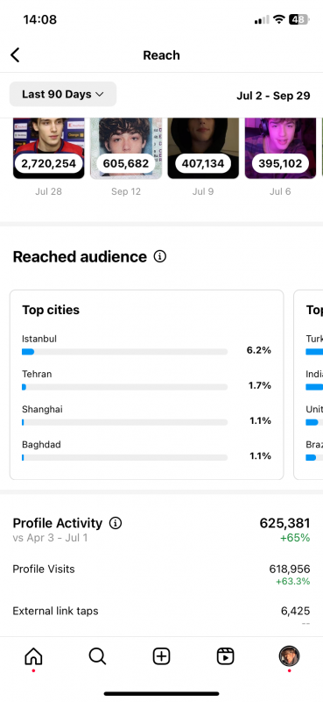Tap the Profile Activity info icon
The image size is (323, 702).
pyautogui.click(x=116, y=523)
